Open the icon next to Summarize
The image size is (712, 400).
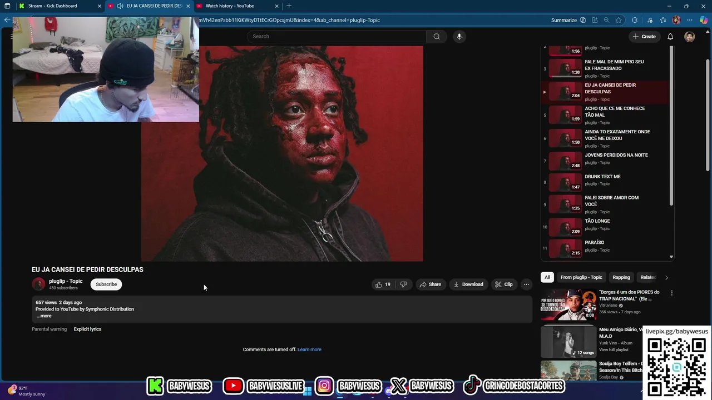pos(583,20)
